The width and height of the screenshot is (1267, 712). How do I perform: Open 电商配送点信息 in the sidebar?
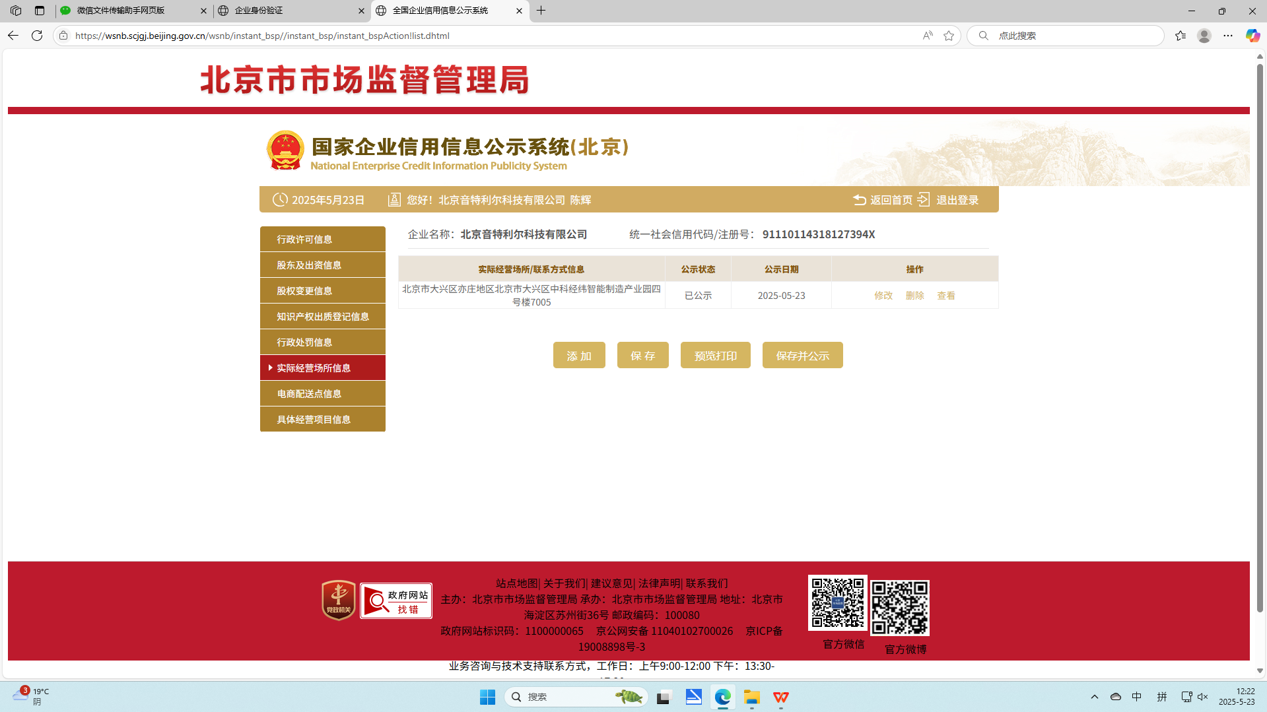[323, 393]
